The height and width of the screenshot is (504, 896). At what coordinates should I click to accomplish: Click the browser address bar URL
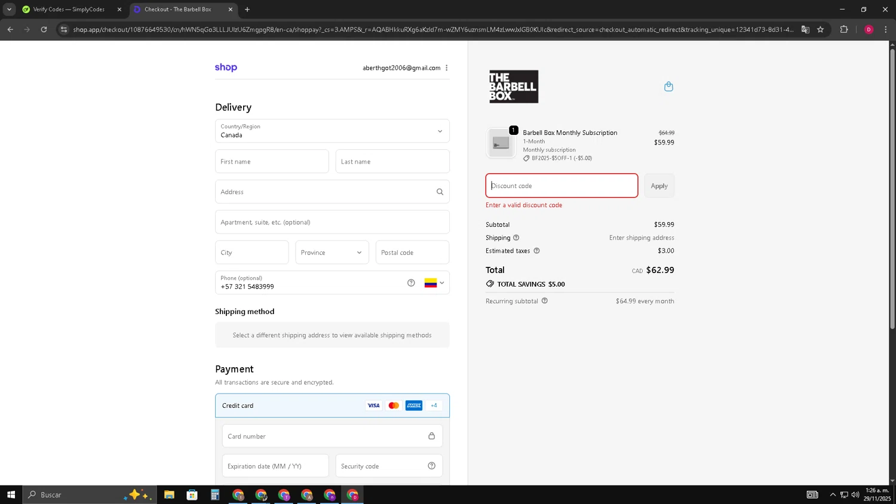click(433, 29)
